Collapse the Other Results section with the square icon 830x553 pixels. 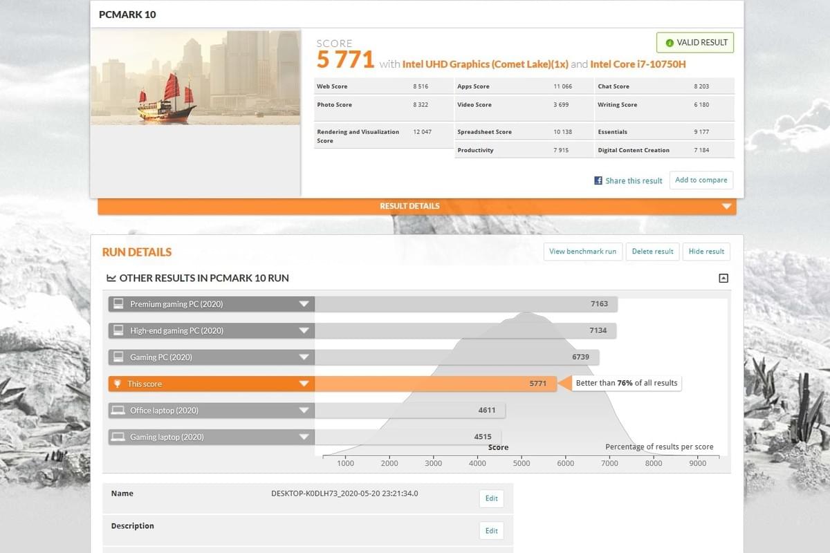point(723,278)
